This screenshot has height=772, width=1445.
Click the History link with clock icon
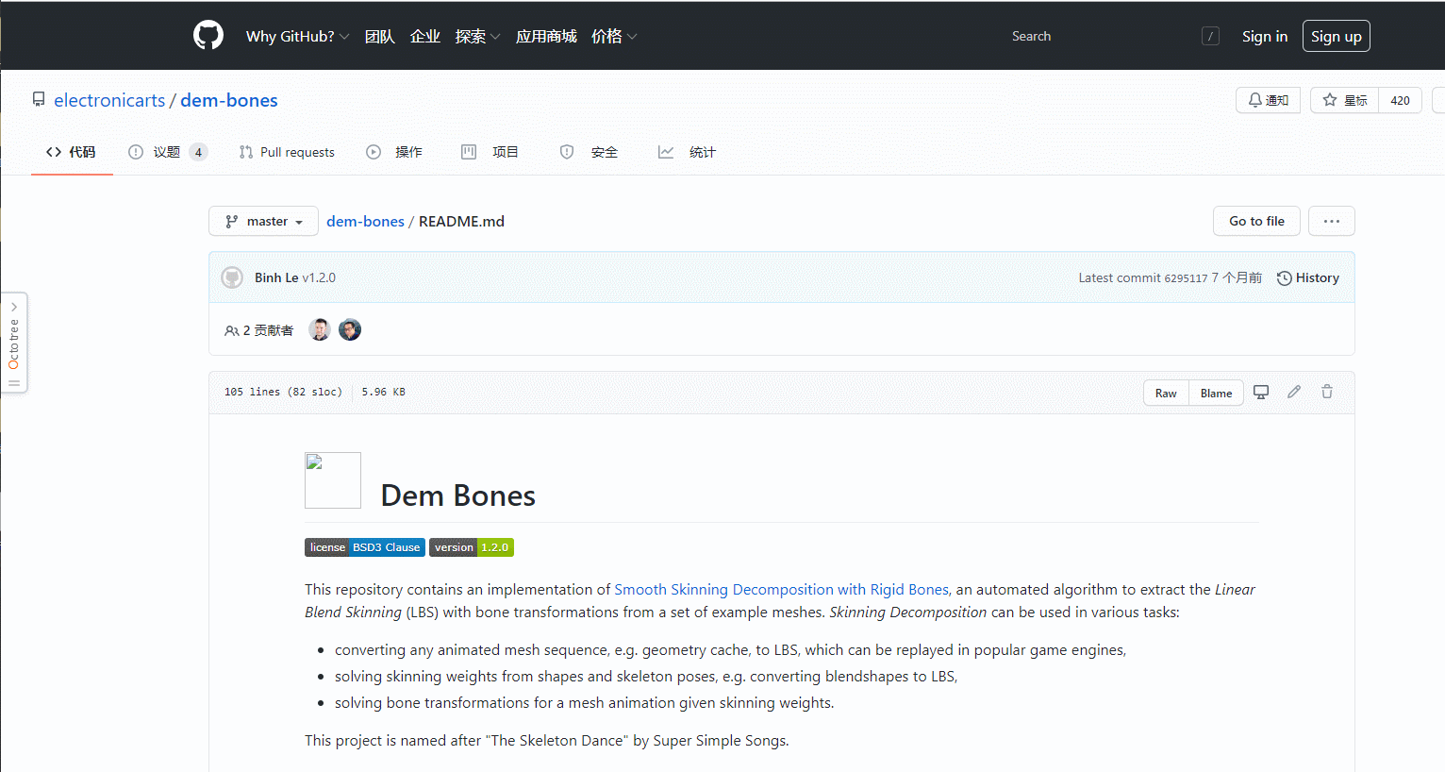pos(1307,277)
